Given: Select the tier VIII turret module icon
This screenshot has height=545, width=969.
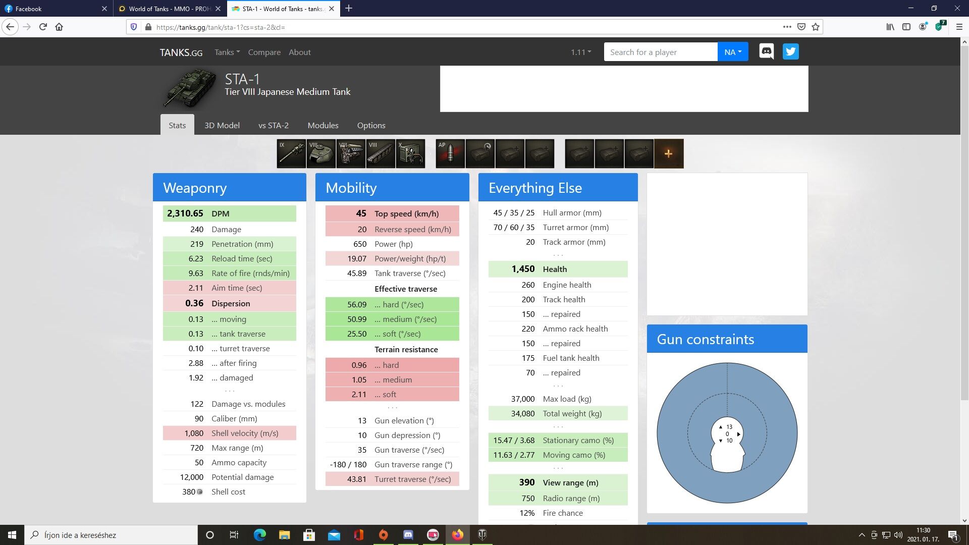Looking at the screenshot, I should point(321,153).
